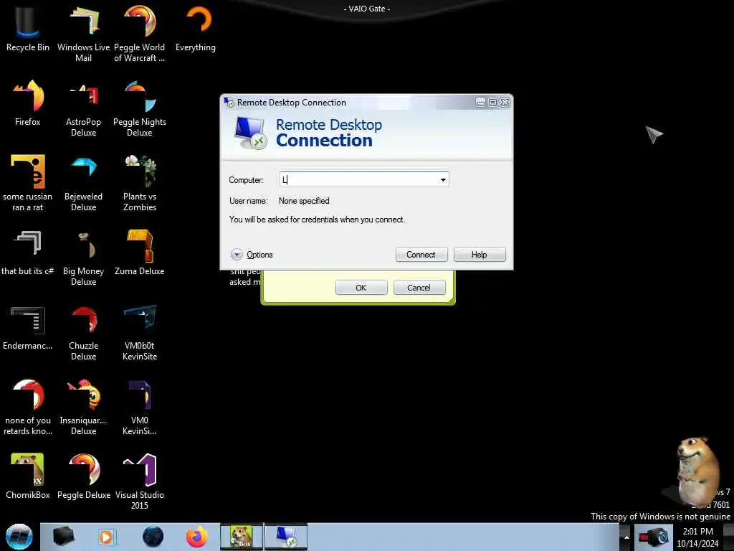Select the VM0 KevinSi... desktop icon
This screenshot has width=734, height=551.
[140, 408]
